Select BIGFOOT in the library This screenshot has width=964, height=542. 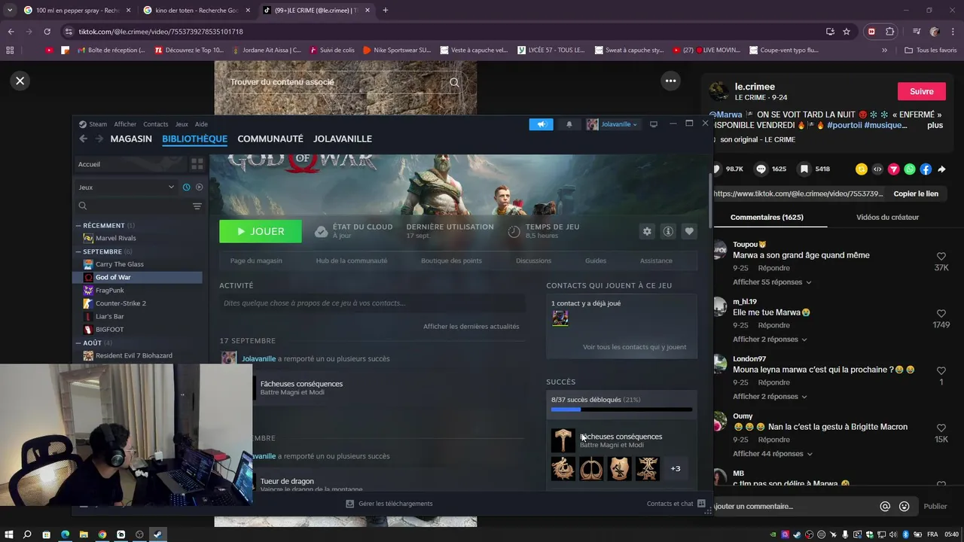click(x=109, y=329)
